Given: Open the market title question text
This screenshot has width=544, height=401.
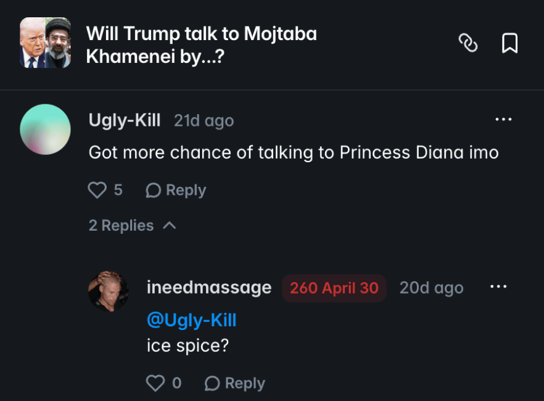Looking at the screenshot, I should point(203,43).
